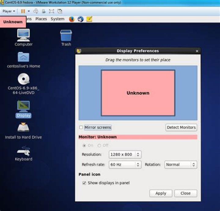Open the Player menu in VMware
Screen dimensions: 220x211
click(9, 11)
